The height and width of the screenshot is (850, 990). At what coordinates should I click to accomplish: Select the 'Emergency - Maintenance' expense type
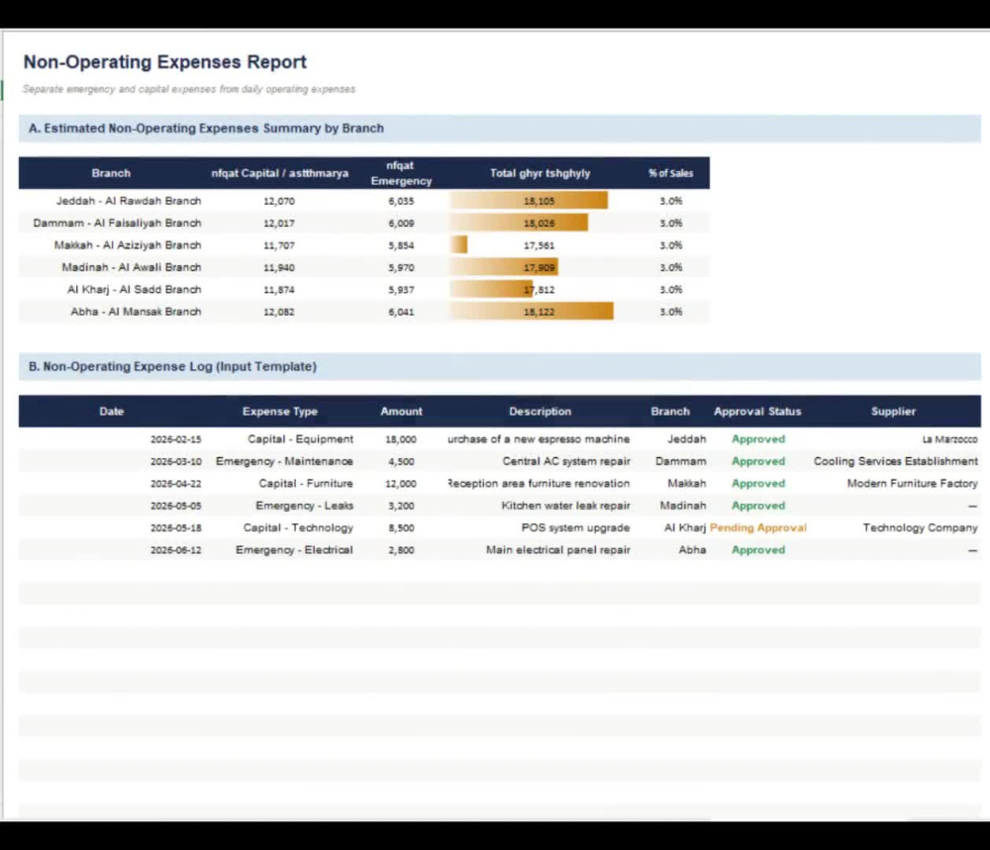[x=284, y=461]
